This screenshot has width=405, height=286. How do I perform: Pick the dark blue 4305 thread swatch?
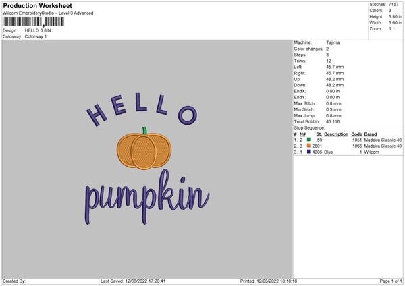tap(308, 152)
